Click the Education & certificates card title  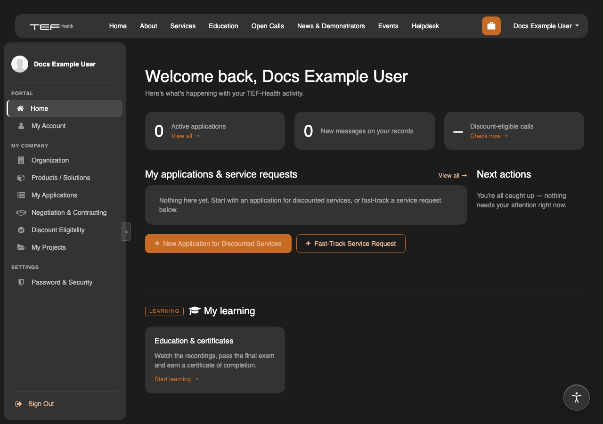[194, 341]
